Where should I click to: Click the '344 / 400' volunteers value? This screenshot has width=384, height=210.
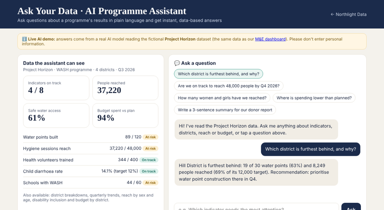tap(128, 160)
